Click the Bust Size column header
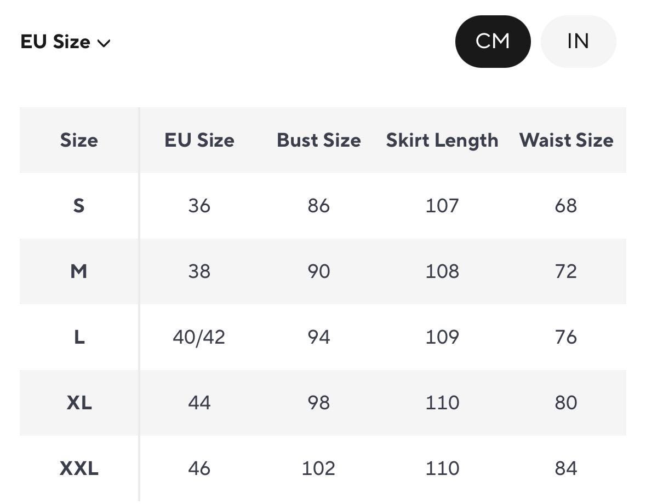646x504 pixels. tap(318, 140)
